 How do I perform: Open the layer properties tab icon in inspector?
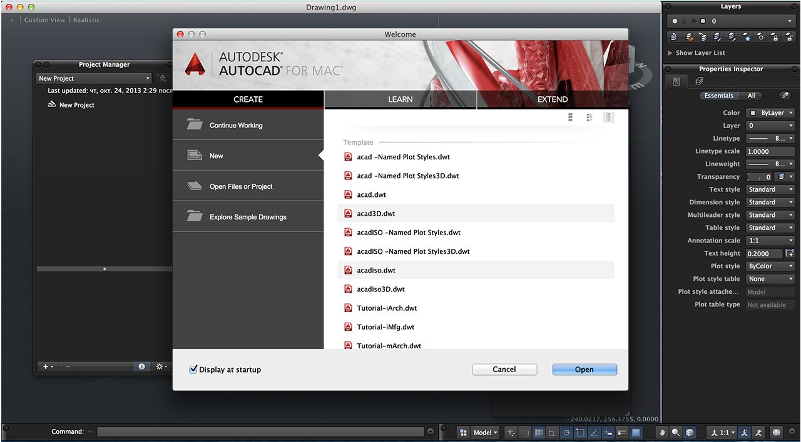[x=699, y=81]
